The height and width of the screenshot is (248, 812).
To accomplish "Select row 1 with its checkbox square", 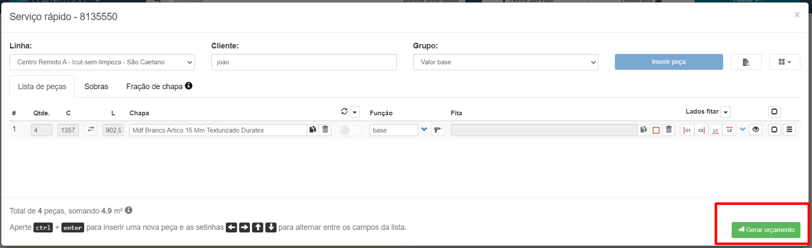I will coord(774,130).
